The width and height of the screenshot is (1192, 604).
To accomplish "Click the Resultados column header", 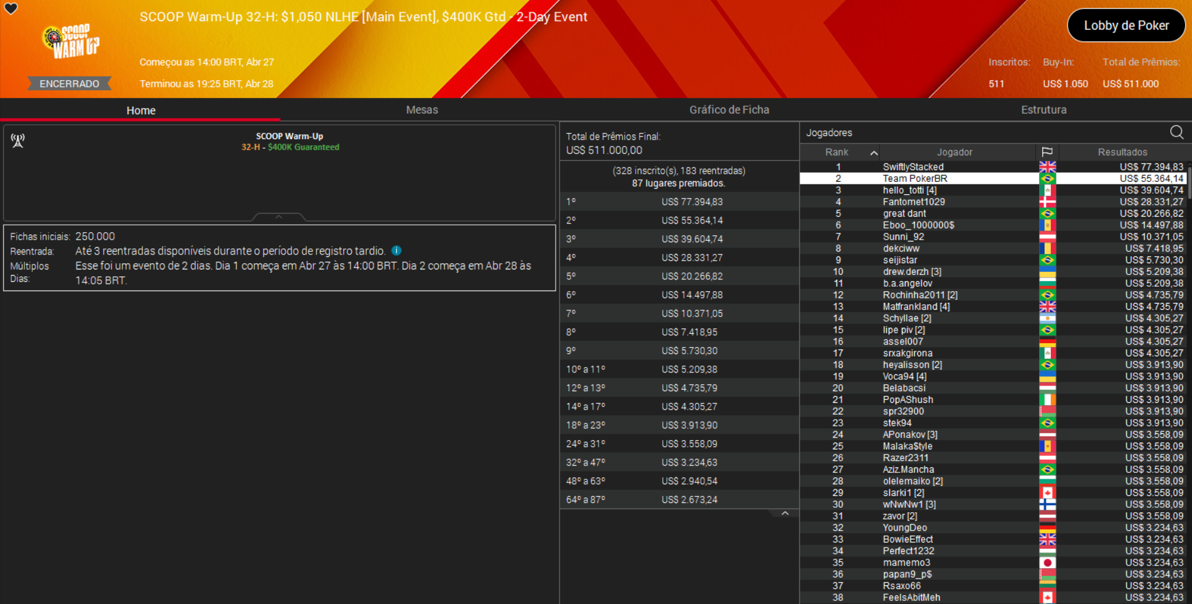I will tap(1122, 152).
